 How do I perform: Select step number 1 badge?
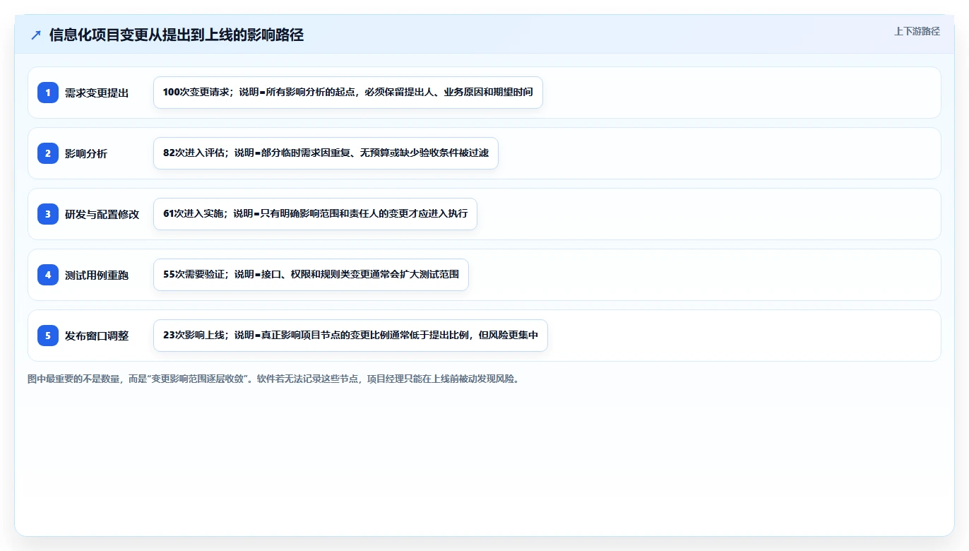[x=48, y=93]
